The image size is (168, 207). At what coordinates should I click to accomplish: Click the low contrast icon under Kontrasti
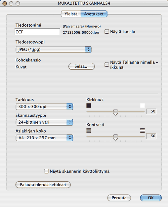(x=89, y=130)
